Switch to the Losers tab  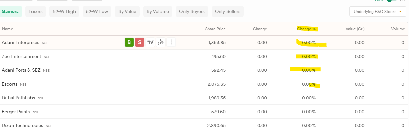pos(36,11)
